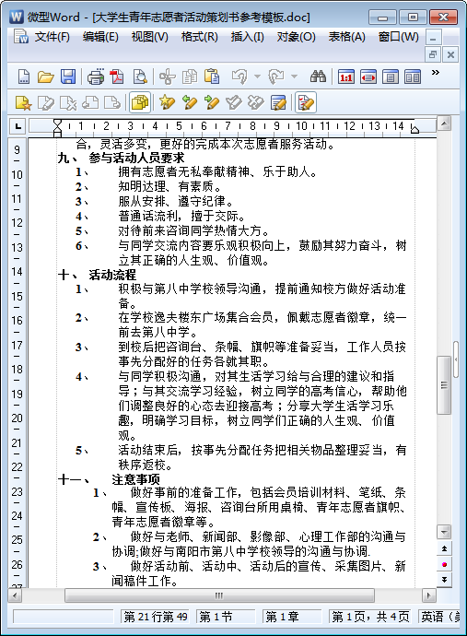Click the vertical scrollbar up arrow

pyautogui.click(x=444, y=124)
